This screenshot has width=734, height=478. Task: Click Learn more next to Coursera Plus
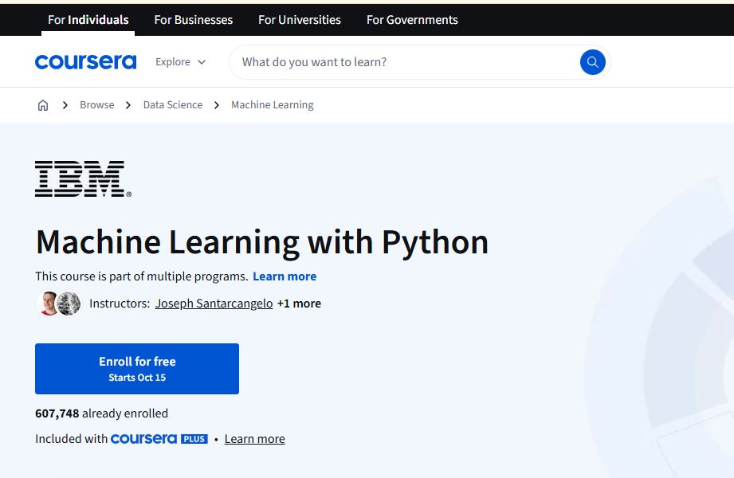(254, 439)
